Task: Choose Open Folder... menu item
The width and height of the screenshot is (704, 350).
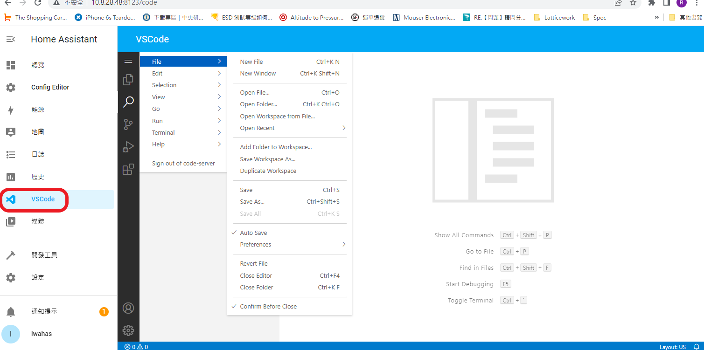Action: tap(289, 104)
